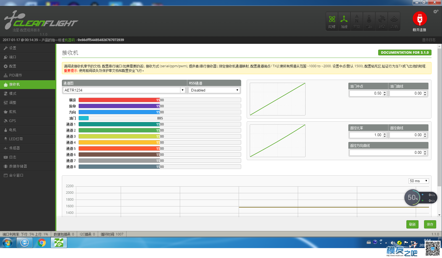Image resolution: width=442 pixels, height=258 pixels.
Task: Open the 数据存储器 dataflash tab
Action: point(28,166)
